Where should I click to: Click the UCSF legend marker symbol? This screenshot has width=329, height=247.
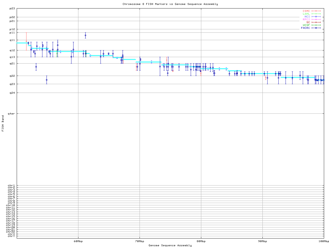(316, 25)
